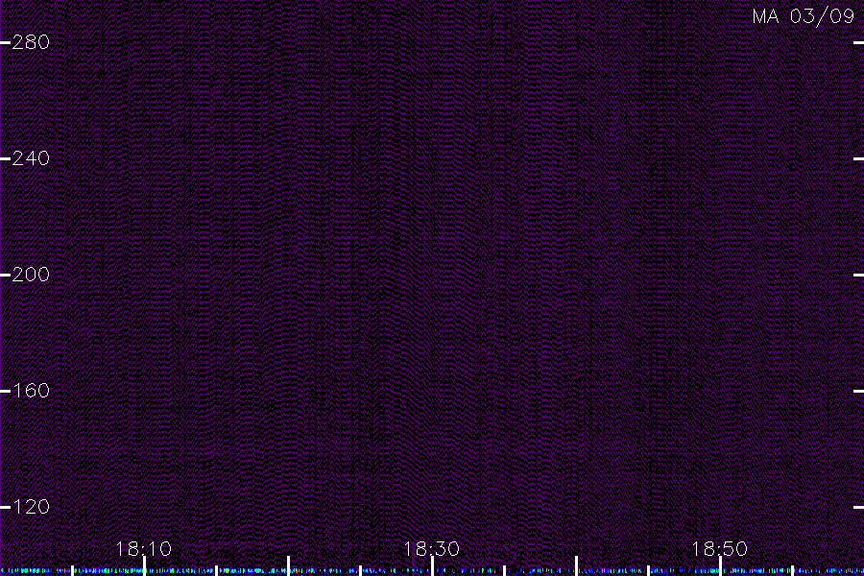Click the 120 frequency axis label
The image size is (864, 576).
[x=31, y=507]
